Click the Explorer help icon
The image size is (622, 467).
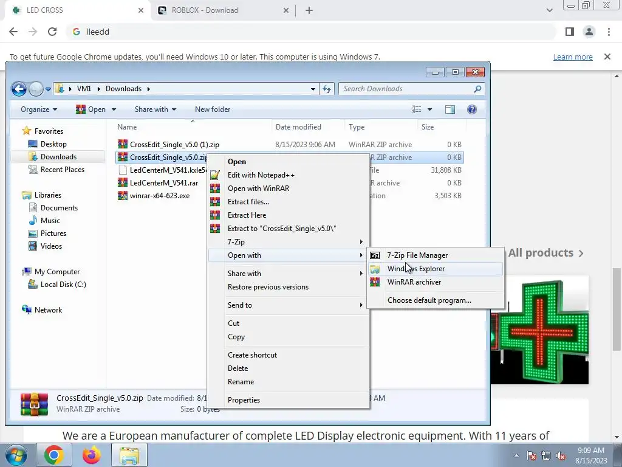tap(471, 109)
